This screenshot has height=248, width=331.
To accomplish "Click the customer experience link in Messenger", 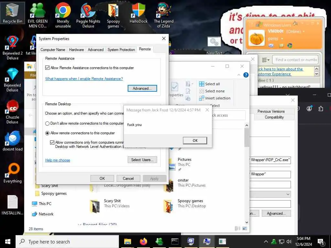I will point(280,71).
